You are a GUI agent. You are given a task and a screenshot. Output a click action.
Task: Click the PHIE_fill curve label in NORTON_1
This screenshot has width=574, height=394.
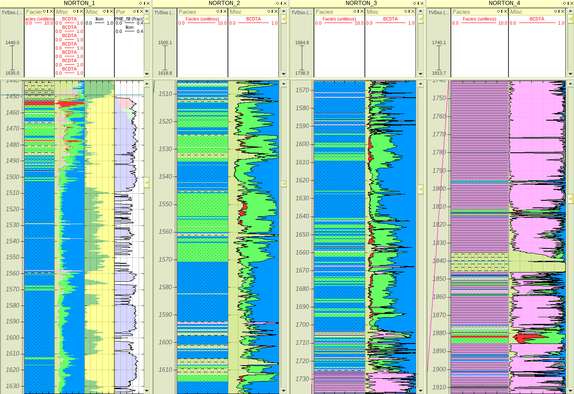tap(129, 19)
